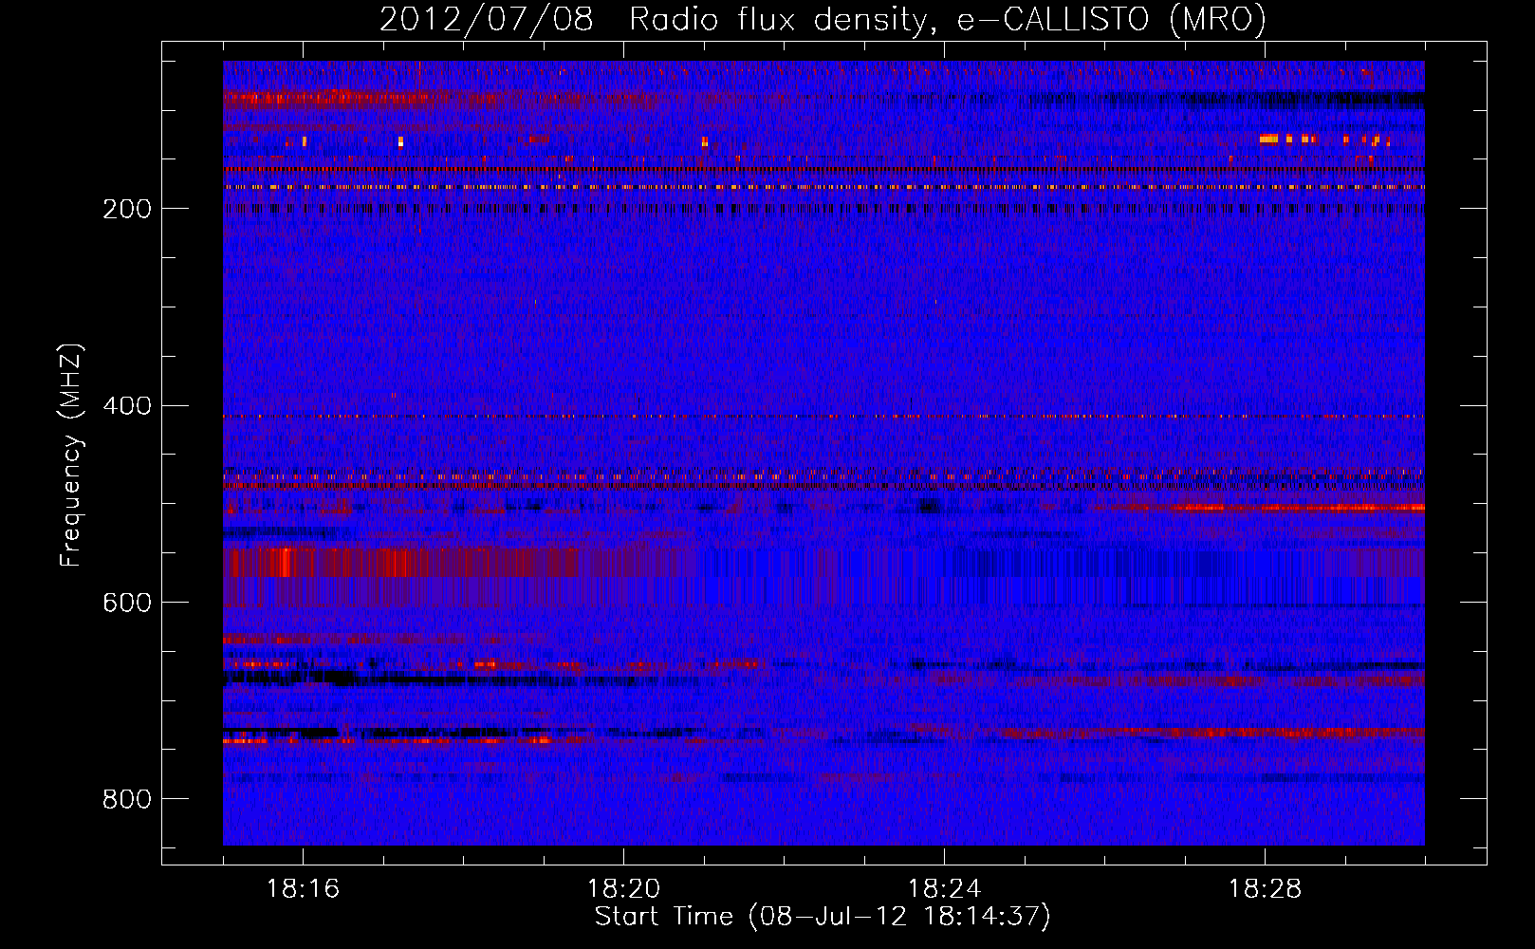Screen dimensions: 1535x949
Task: Click the 18:16 time tick label
Action: (x=303, y=889)
